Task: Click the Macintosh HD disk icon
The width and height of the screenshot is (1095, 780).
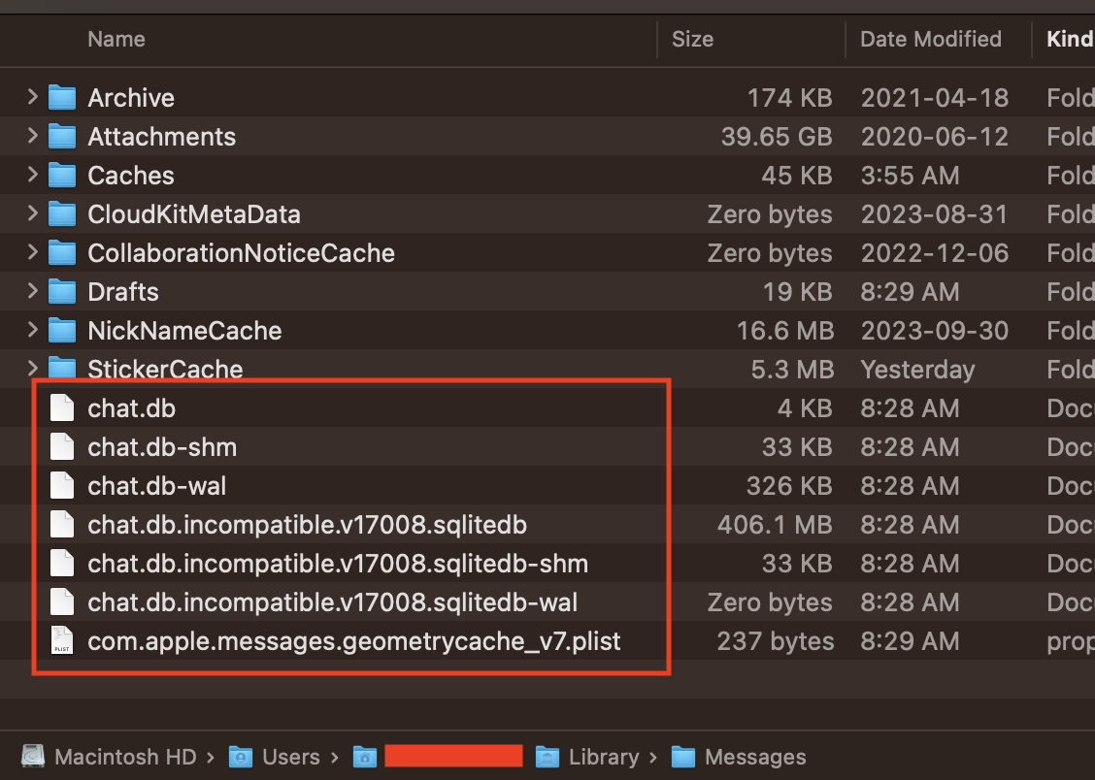Action: [34, 757]
